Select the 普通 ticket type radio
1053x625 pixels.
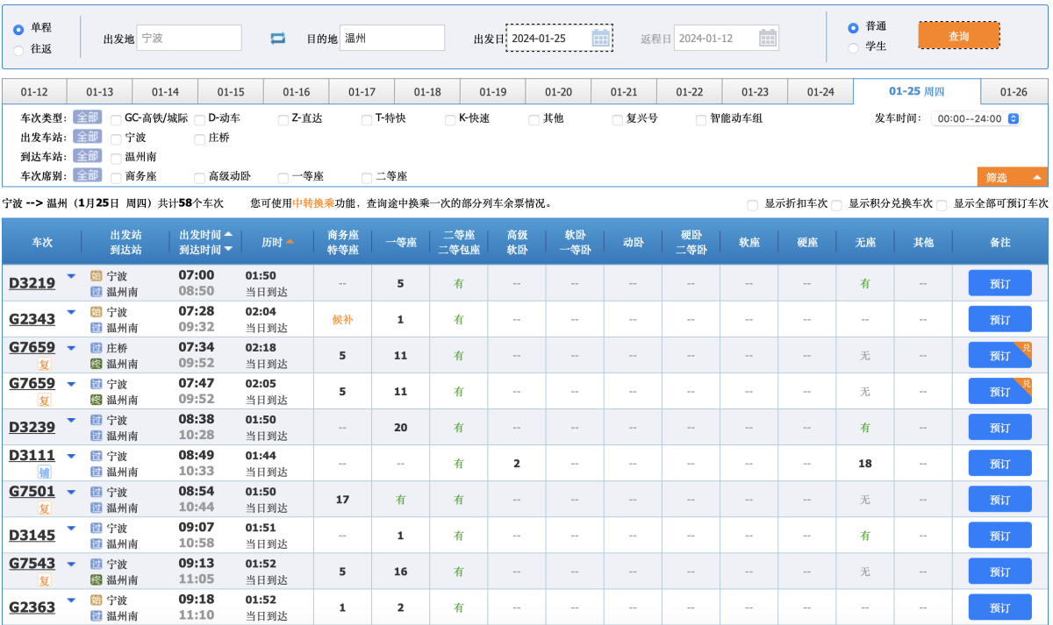point(853,27)
